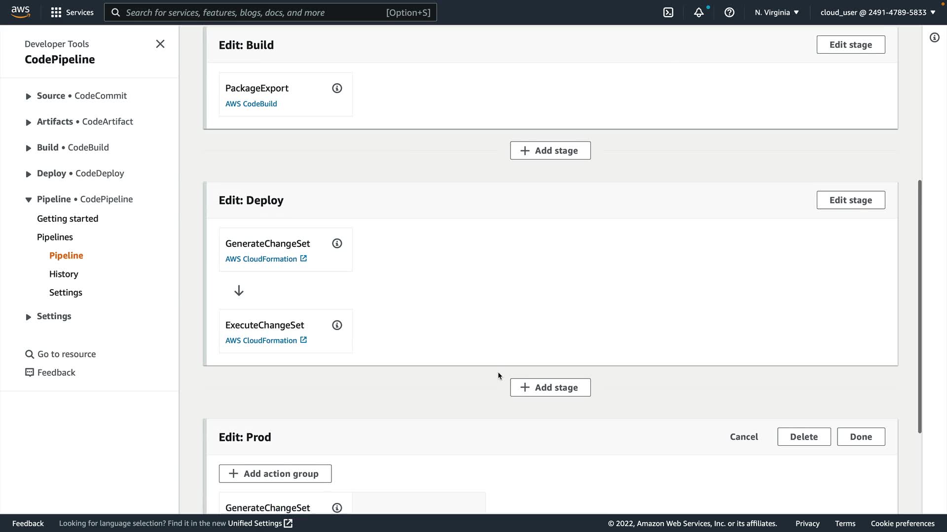The width and height of the screenshot is (947, 532).
Task: Click the AWS logo home icon
Action: [x=21, y=12]
